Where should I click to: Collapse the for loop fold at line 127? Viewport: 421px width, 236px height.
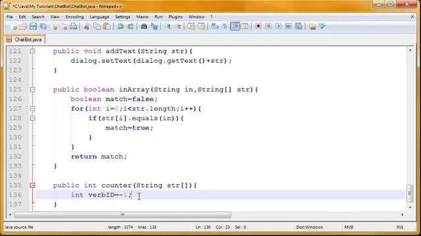[32, 109]
